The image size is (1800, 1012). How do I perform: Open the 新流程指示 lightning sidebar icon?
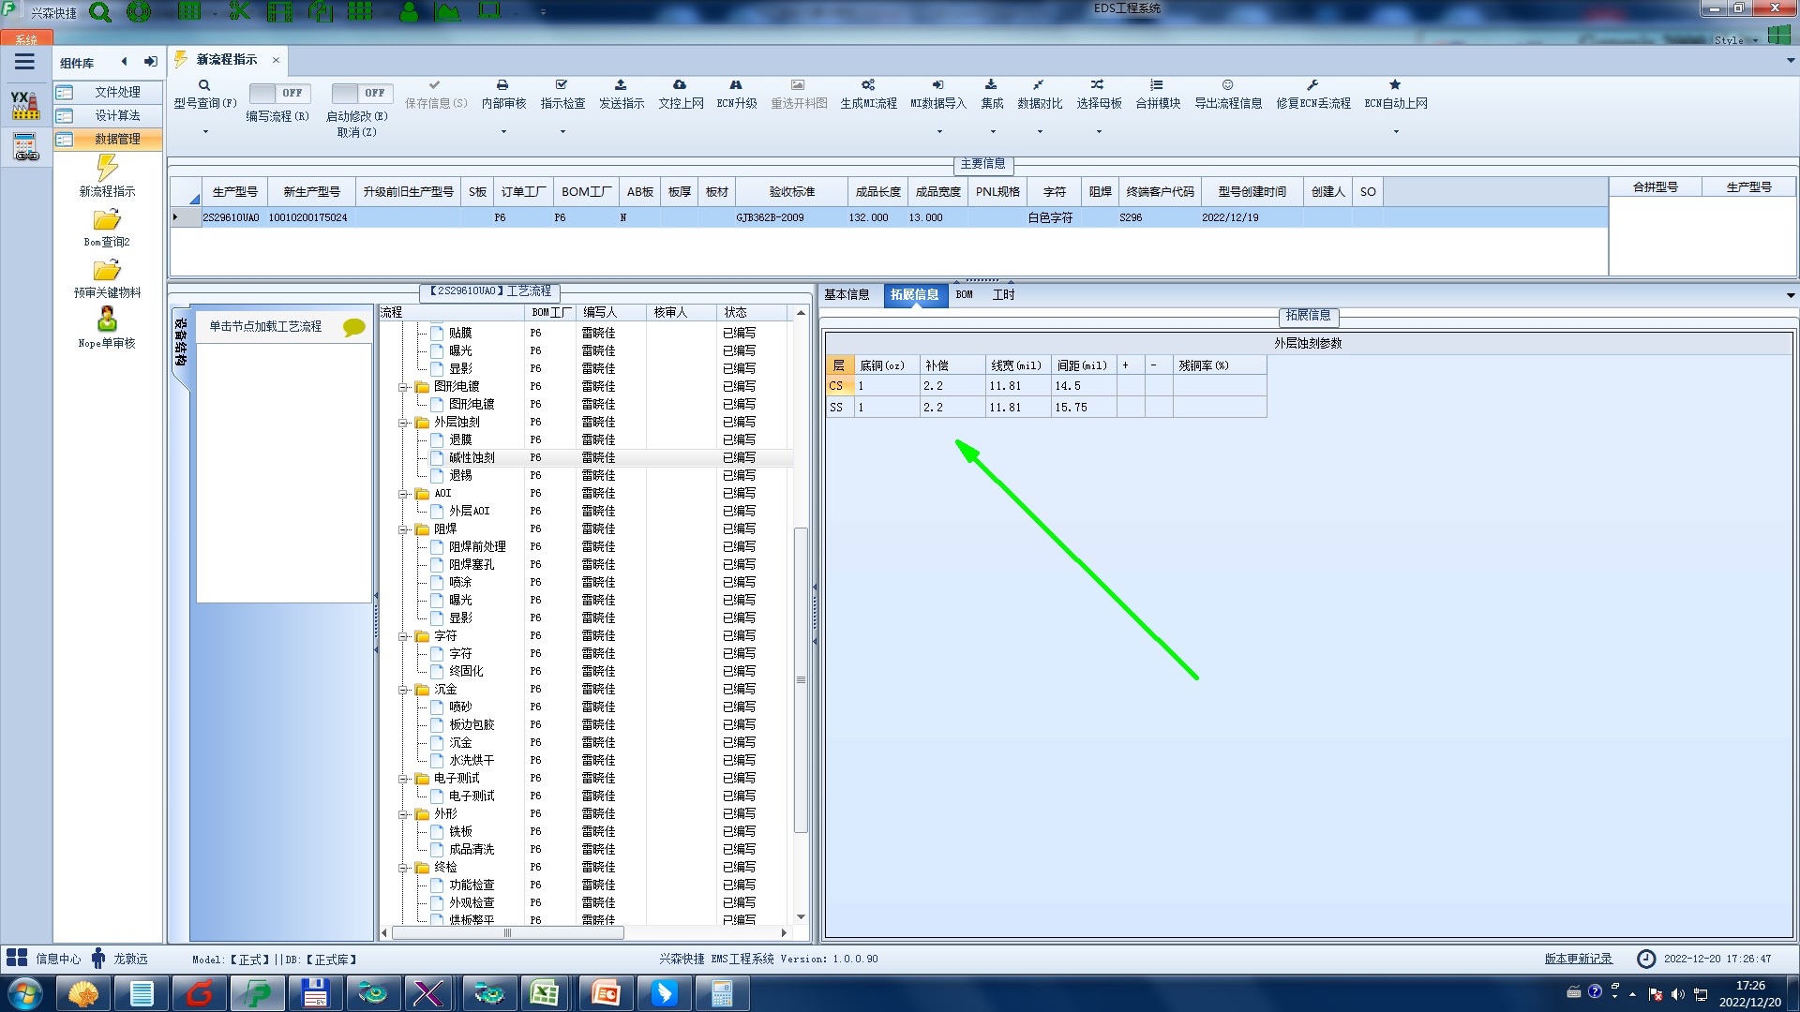107,169
